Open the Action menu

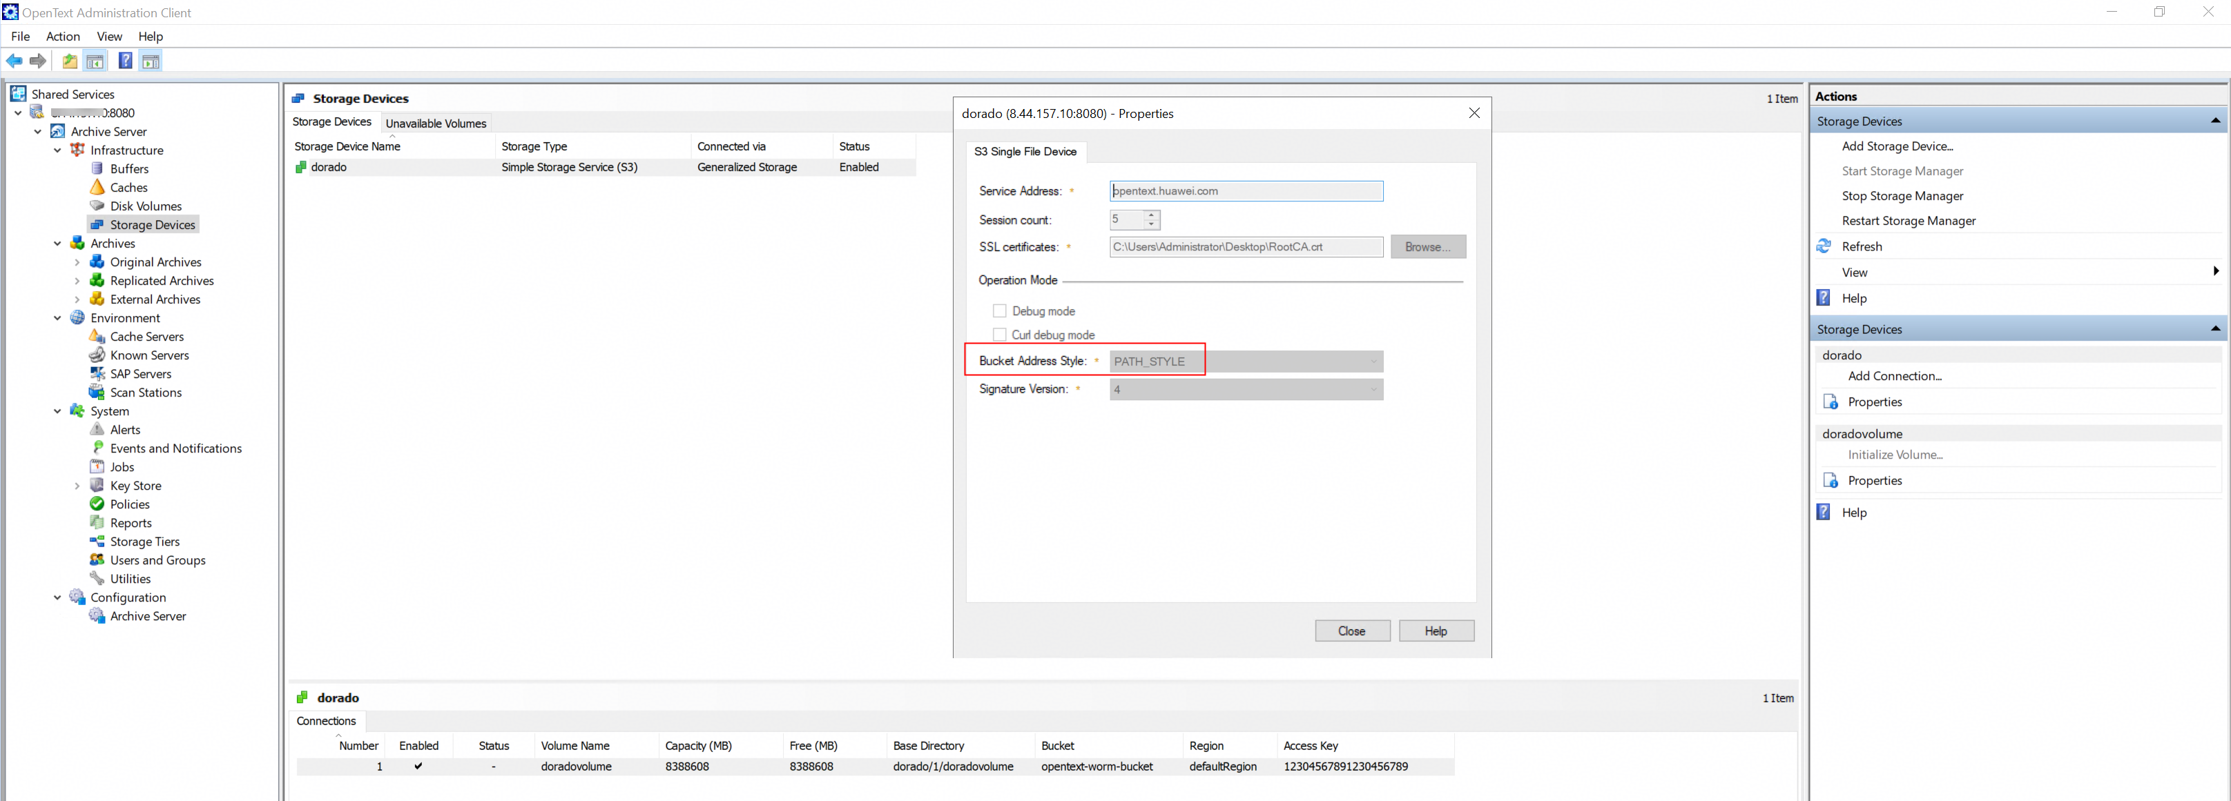62,37
